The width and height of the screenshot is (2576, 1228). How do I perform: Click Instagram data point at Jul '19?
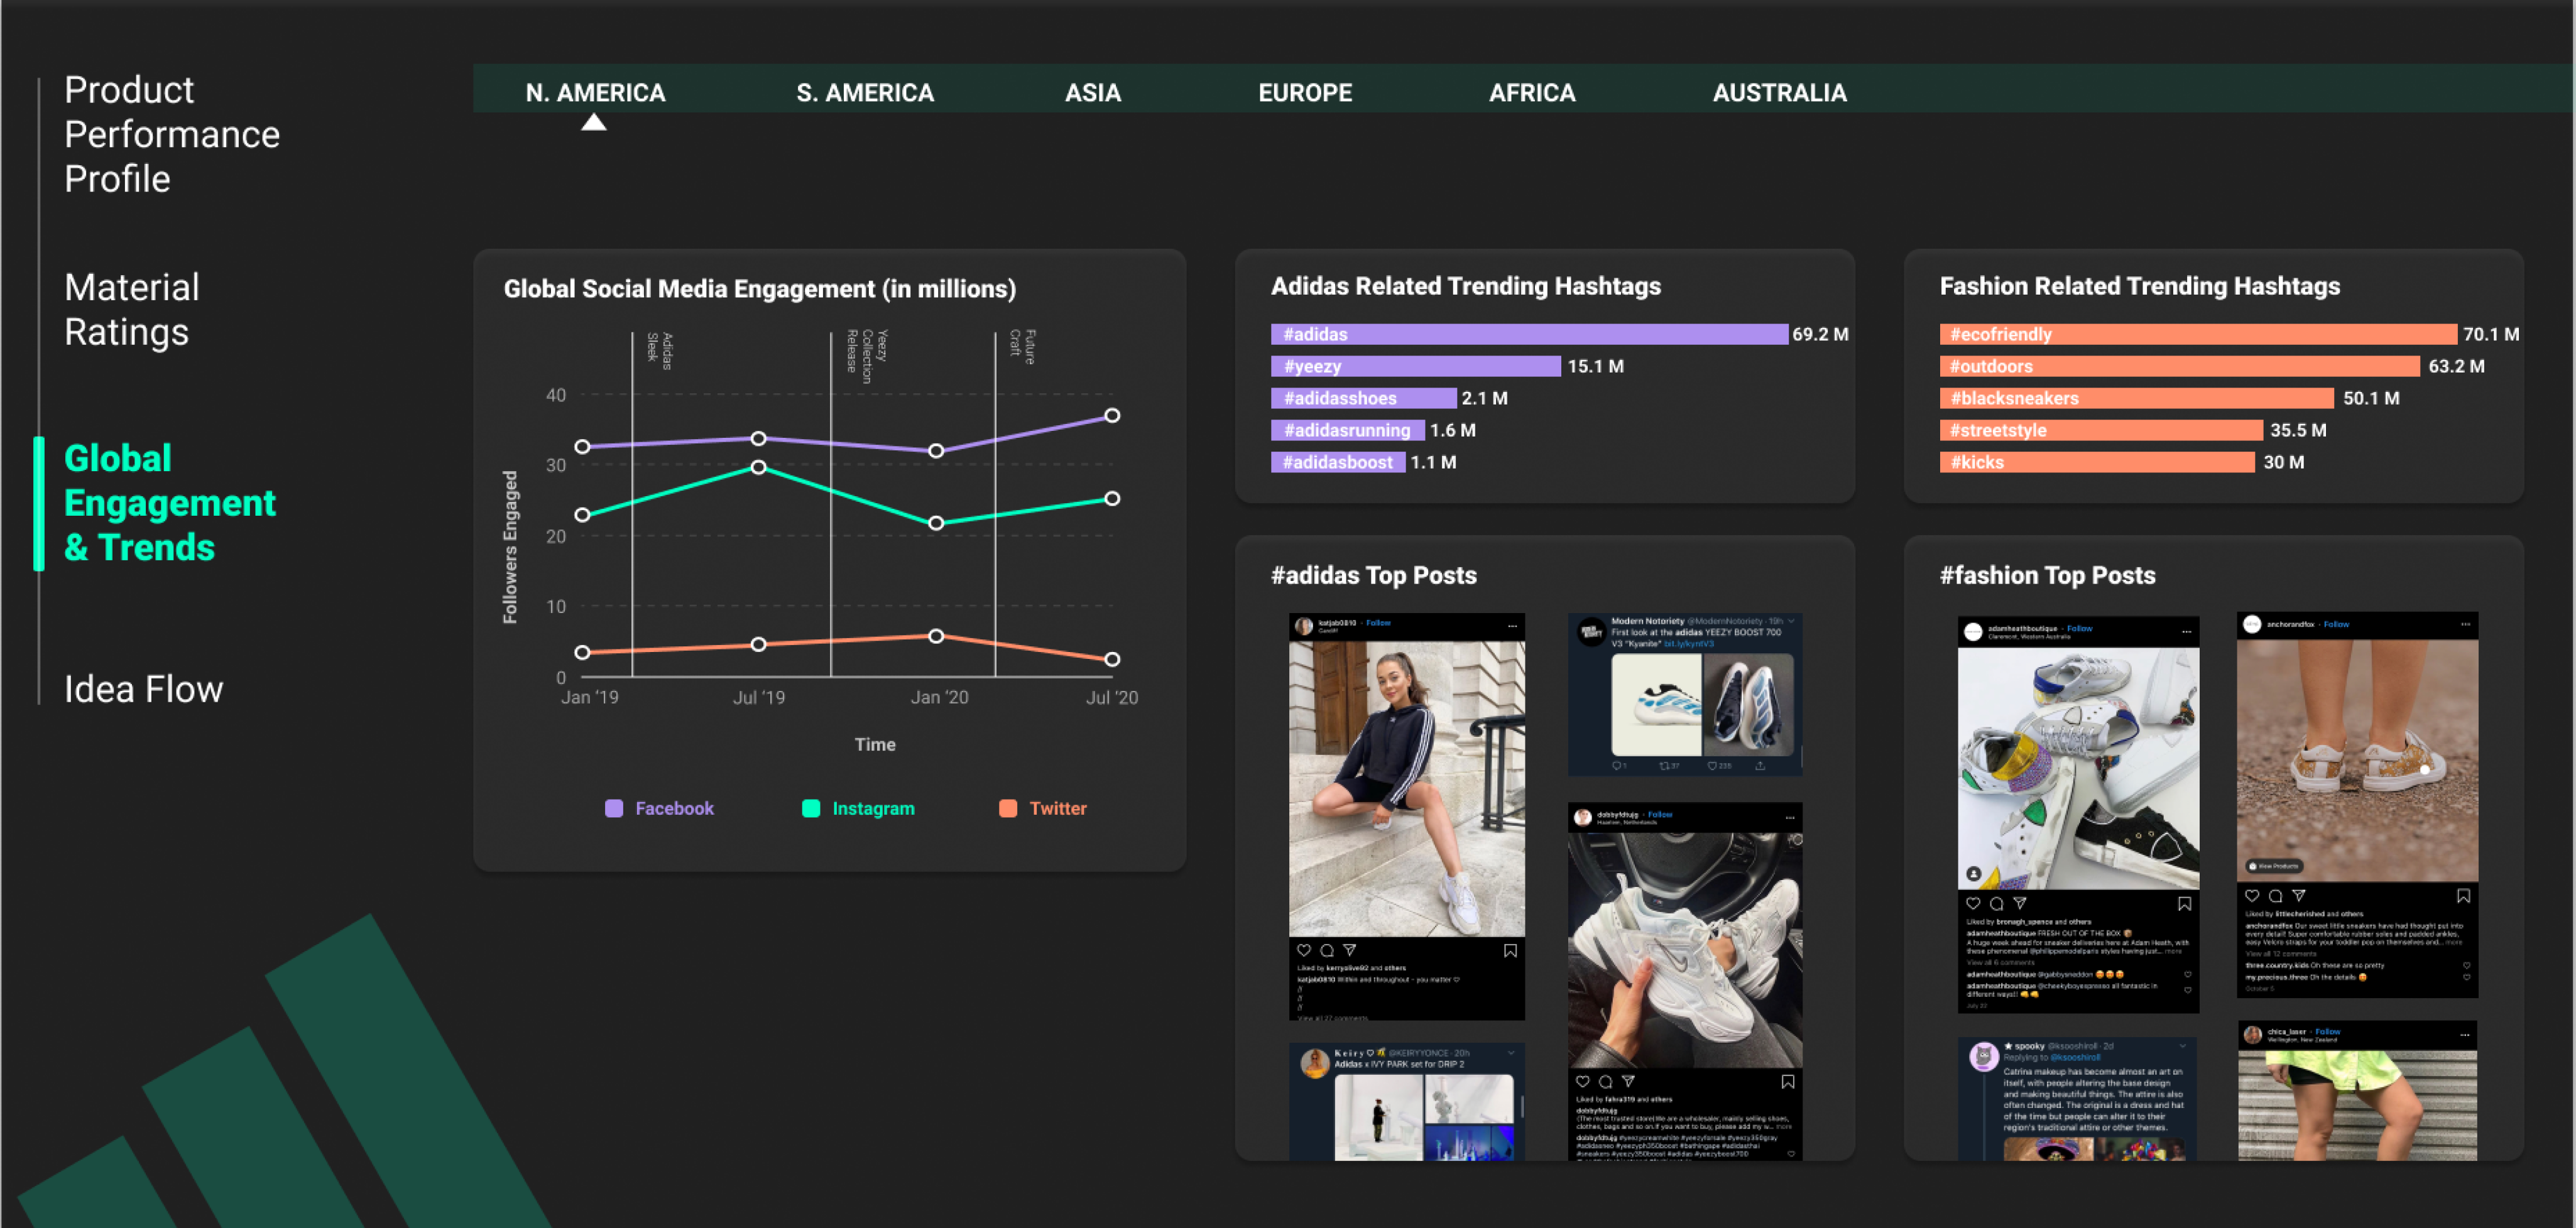(x=758, y=467)
